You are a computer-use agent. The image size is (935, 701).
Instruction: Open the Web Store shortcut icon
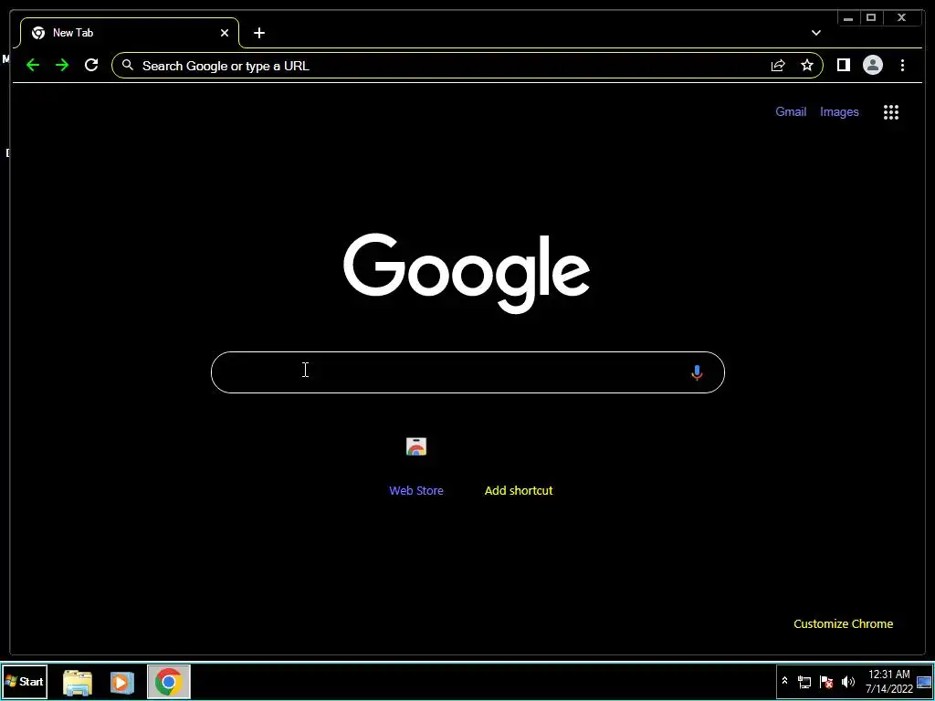click(x=416, y=446)
